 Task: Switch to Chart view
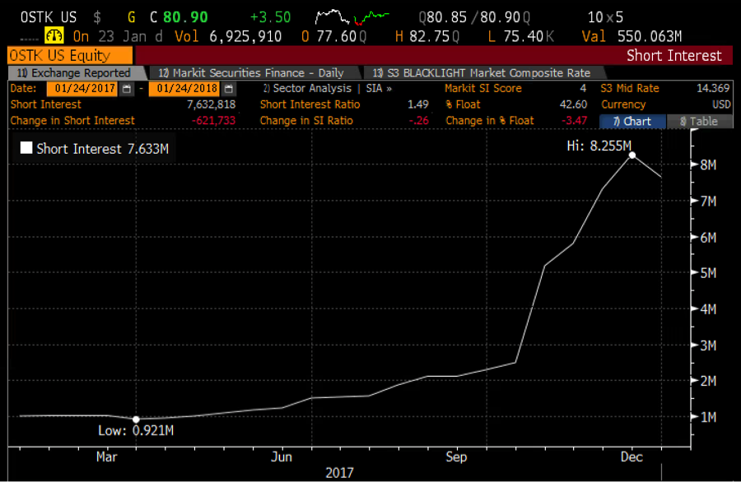[631, 121]
